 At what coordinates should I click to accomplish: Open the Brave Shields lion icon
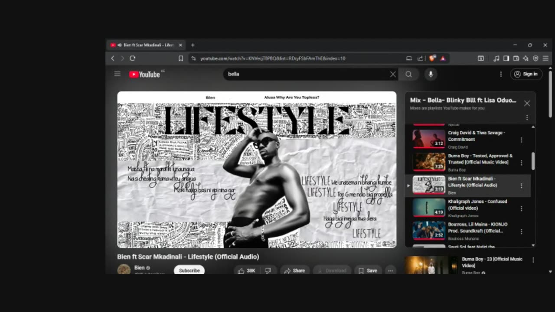pos(432,58)
